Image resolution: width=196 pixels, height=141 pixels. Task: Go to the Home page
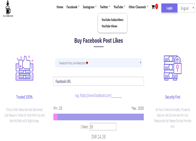(60, 7)
